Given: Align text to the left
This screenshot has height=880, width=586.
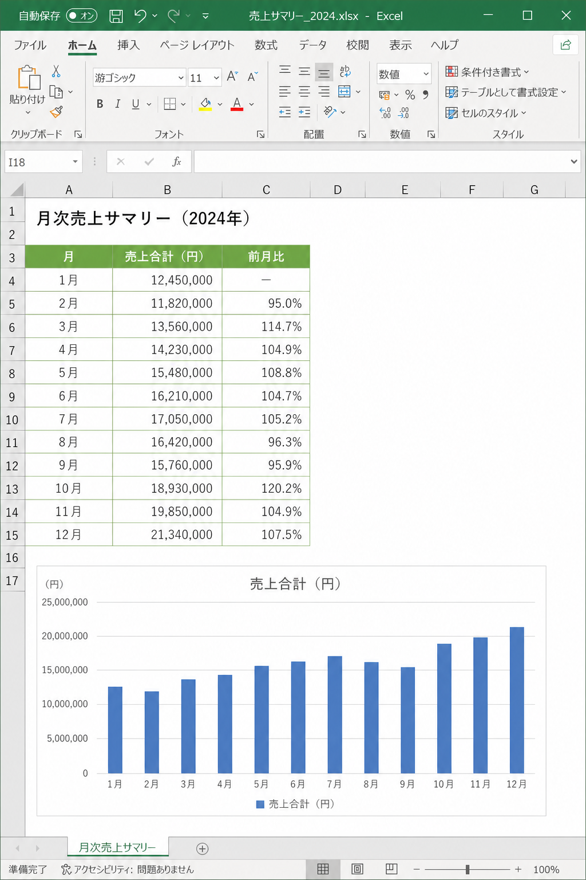Looking at the screenshot, I should (x=285, y=92).
